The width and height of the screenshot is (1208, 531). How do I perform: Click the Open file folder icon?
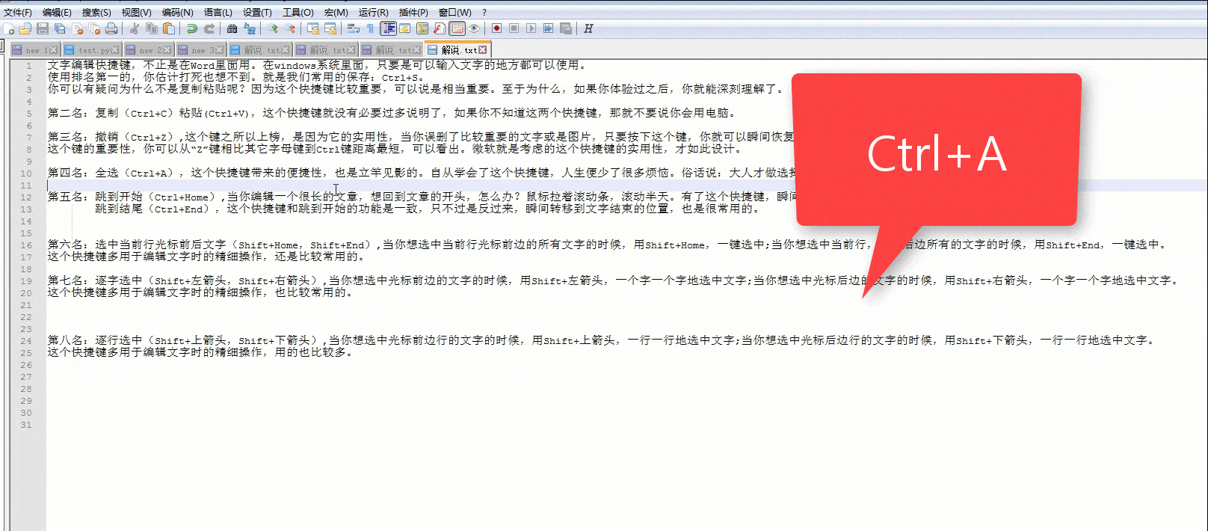click(x=25, y=28)
